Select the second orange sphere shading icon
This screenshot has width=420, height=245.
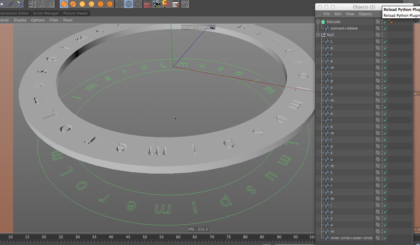point(73,4)
